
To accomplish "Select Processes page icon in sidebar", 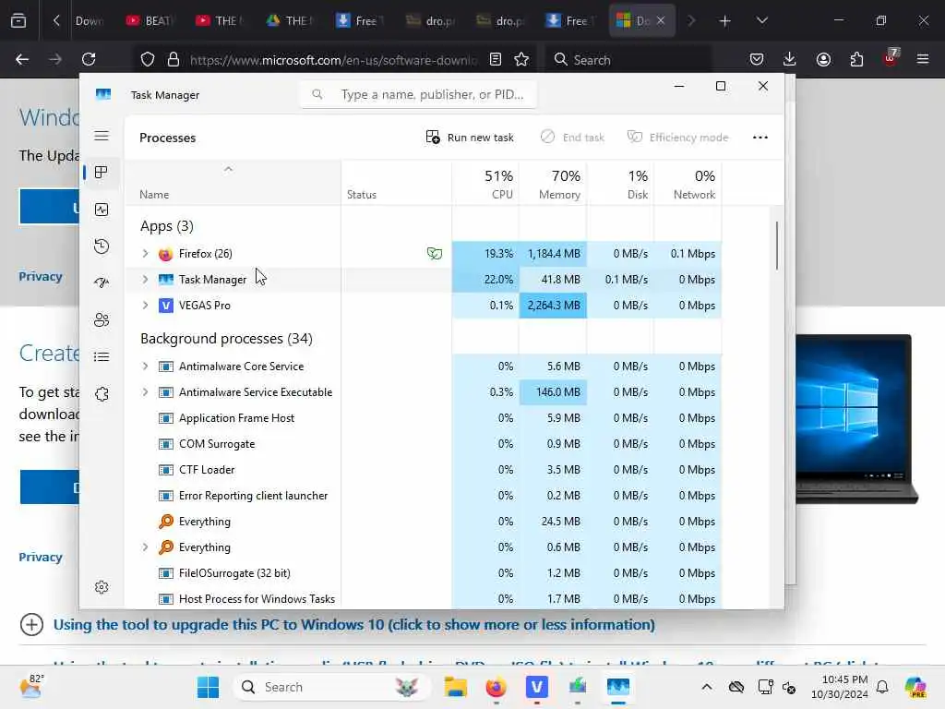I will click(102, 173).
